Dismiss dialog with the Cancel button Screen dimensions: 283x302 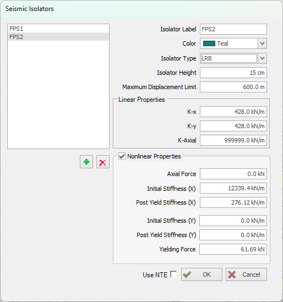pos(246,274)
